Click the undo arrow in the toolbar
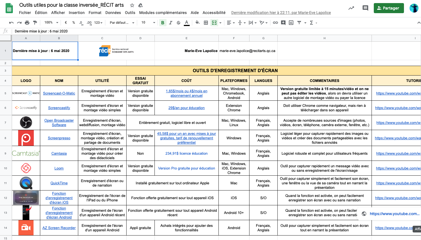This screenshot has width=421, height=240. pyautogui.click(x=11, y=23)
